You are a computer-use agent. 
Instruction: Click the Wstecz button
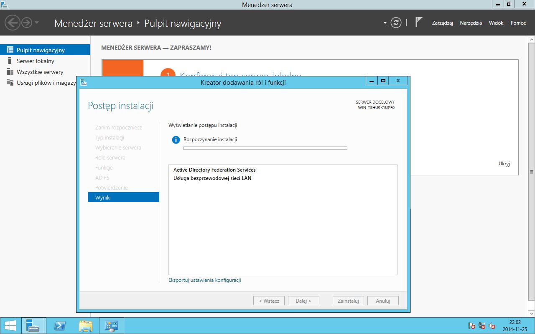tap(269, 301)
